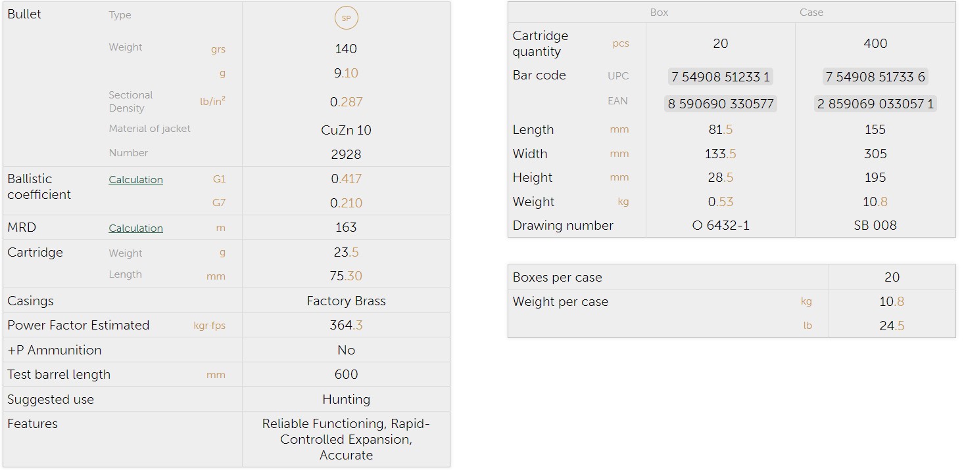Click the Hunting suggested use value

tap(346, 399)
